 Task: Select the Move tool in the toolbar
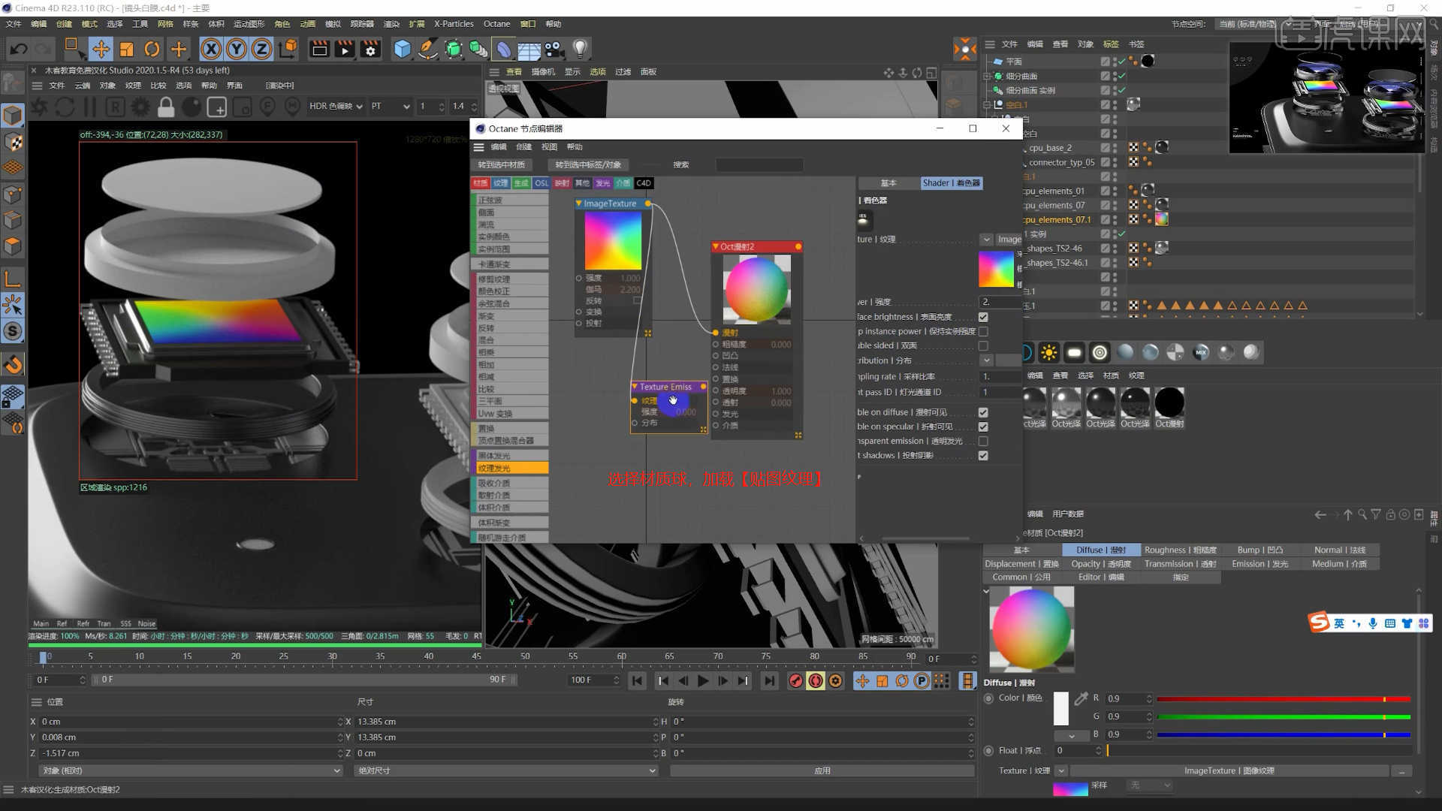coord(101,49)
